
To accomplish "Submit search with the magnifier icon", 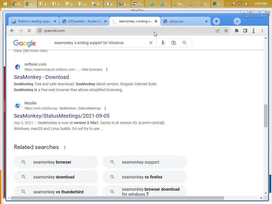I will [184, 43].
